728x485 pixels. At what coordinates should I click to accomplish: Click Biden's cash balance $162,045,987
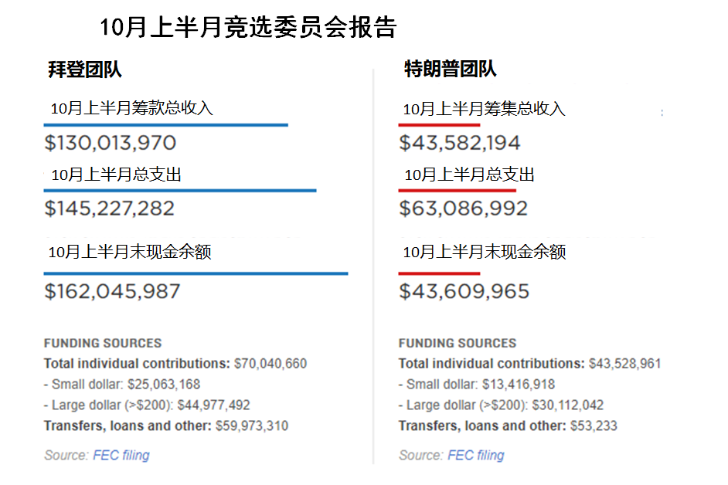[x=112, y=291]
